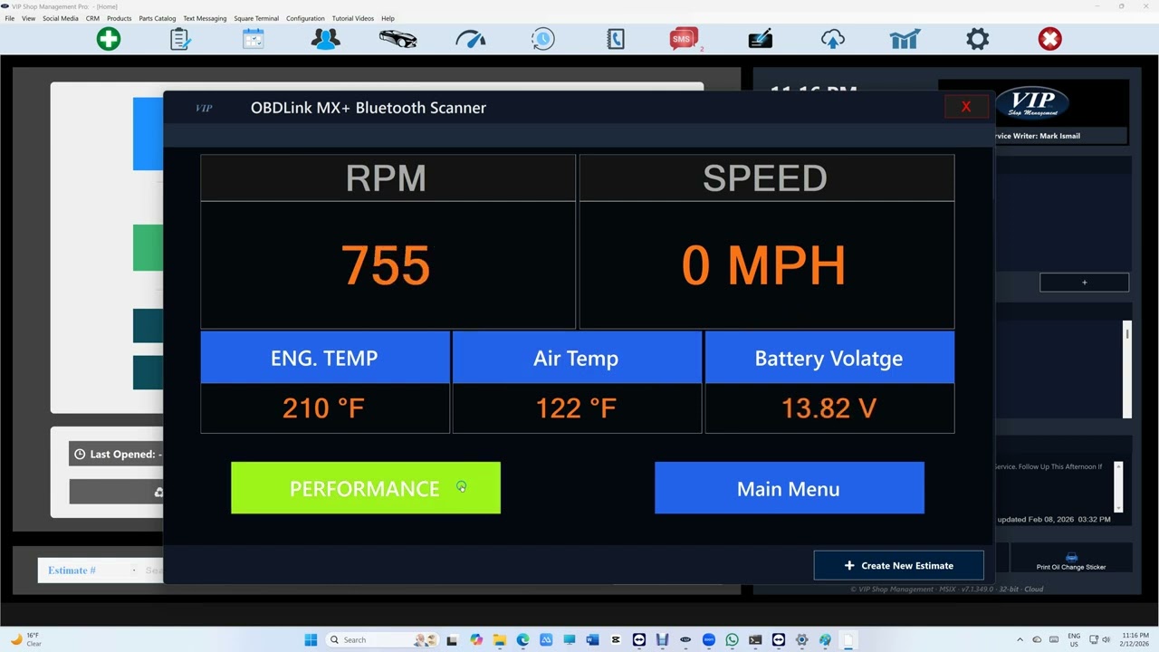1159x652 pixels.
Task: Open the calendar scheduler toolbar icon
Action: tap(254, 39)
